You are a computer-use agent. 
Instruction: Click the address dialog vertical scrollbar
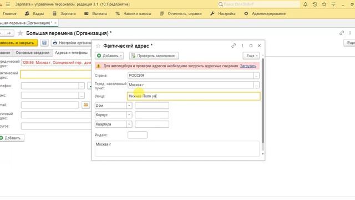click(262, 101)
